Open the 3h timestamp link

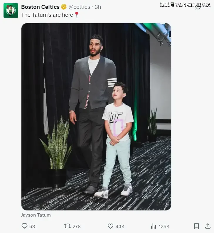(98, 7)
